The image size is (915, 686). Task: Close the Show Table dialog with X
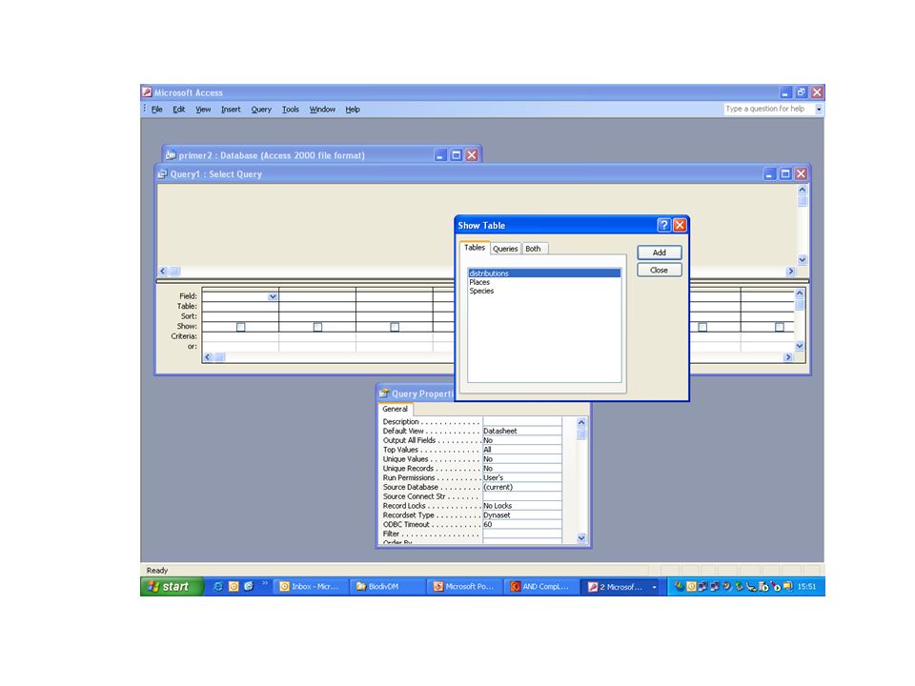[680, 225]
